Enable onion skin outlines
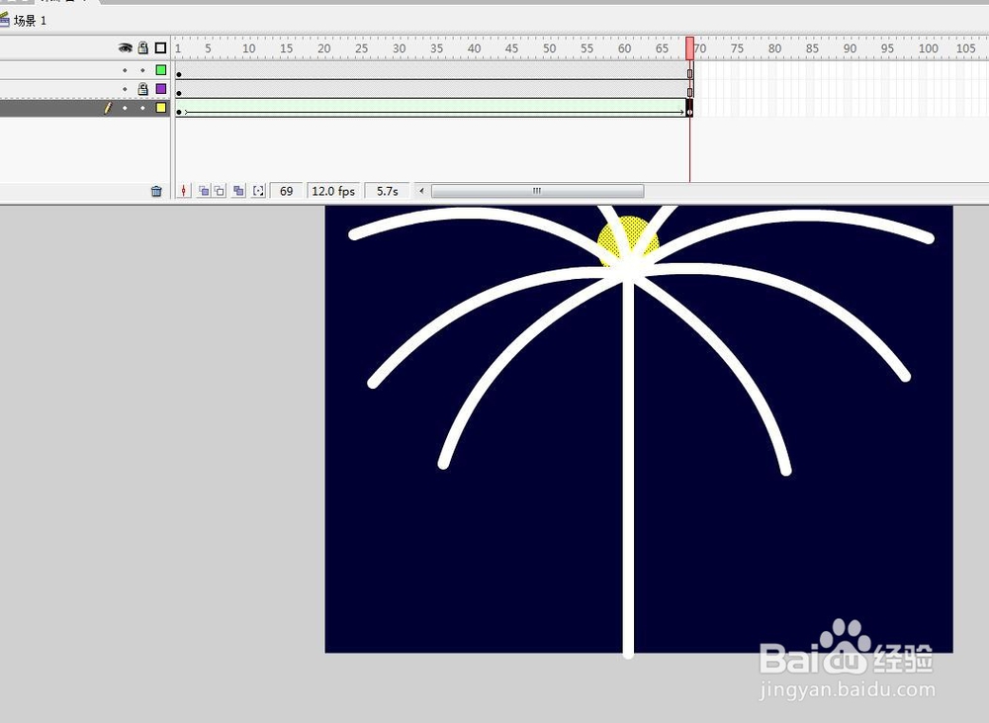989x723 pixels. point(219,191)
